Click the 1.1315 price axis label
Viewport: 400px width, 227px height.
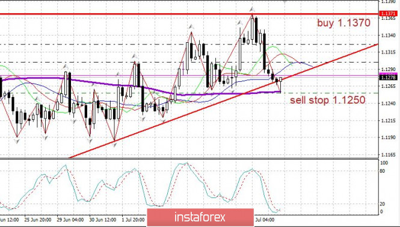click(x=388, y=52)
